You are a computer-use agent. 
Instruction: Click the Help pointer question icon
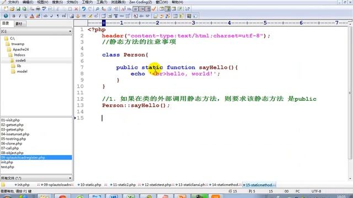pos(188,9)
